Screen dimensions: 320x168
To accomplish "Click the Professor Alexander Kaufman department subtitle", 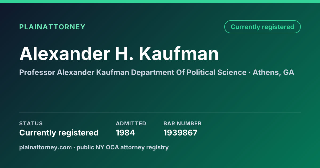I will [x=133, y=72].
